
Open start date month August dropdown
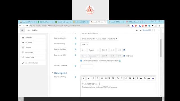click(94, 50)
